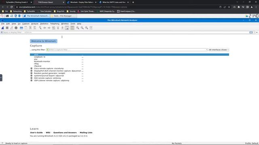Viewport: 259px width, 145px height.
Task: Click the display filter bookmark icon
Action: click(2, 32)
